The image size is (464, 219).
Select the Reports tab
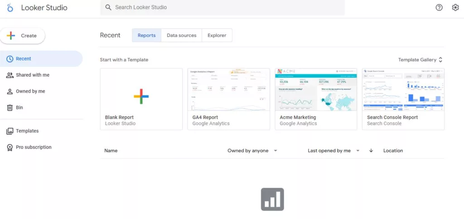click(x=146, y=35)
